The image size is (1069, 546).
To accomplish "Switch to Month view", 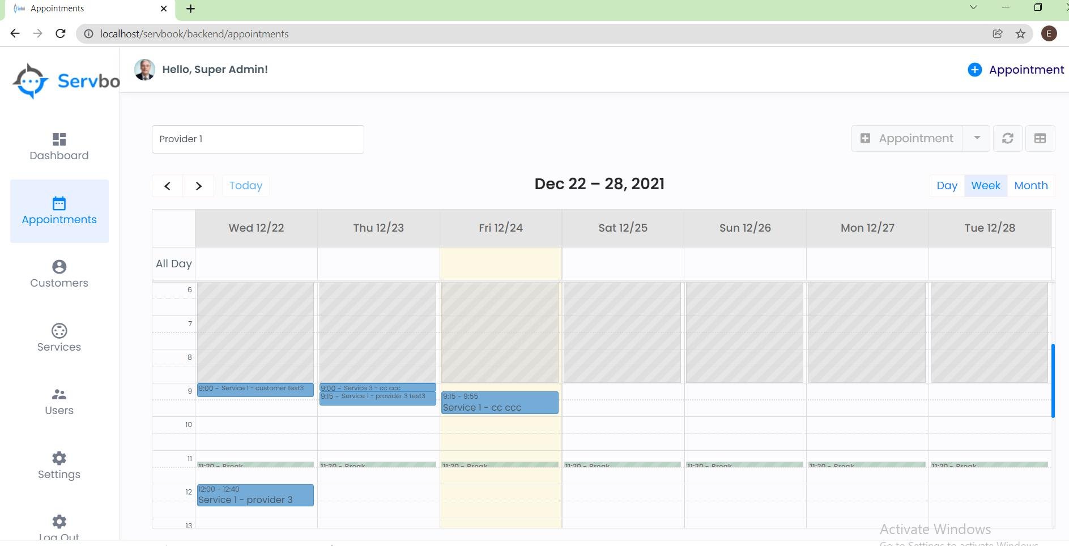I will (x=1030, y=186).
